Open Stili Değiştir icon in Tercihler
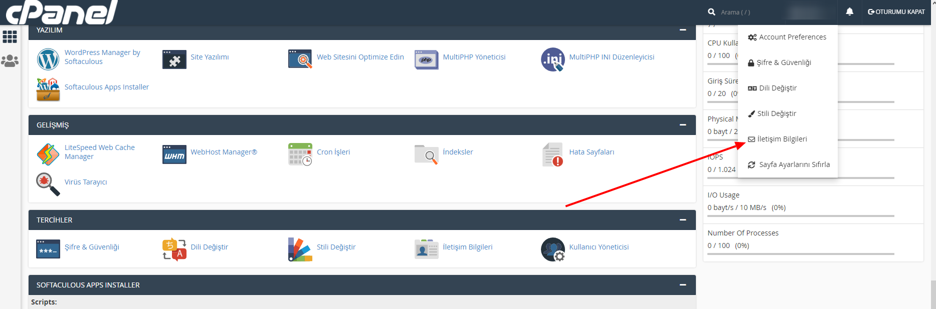The height and width of the screenshot is (309, 936). pyautogui.click(x=300, y=249)
